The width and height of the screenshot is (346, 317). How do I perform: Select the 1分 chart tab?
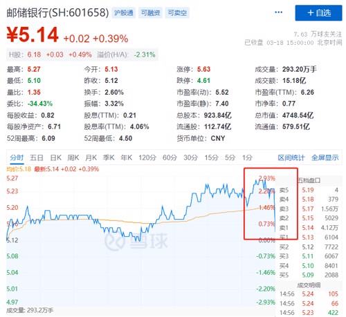(247, 157)
